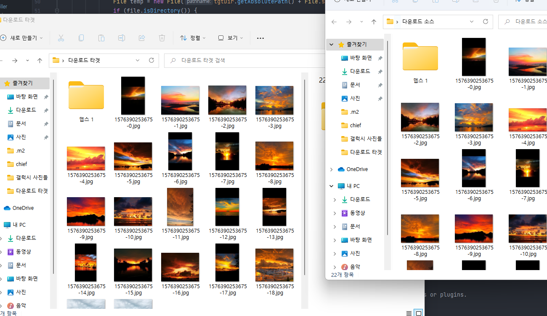Viewport: 547px width, 316px height.
Task: Open recent locations dropdown in 다운로드 소스 navigation
Action: point(361,21)
